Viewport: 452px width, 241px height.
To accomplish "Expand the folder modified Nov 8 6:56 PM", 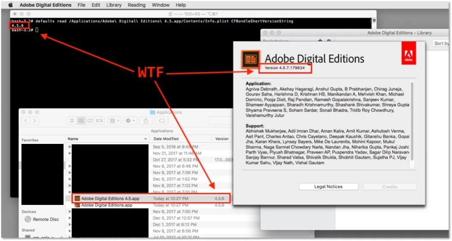I will pos(70,231).
